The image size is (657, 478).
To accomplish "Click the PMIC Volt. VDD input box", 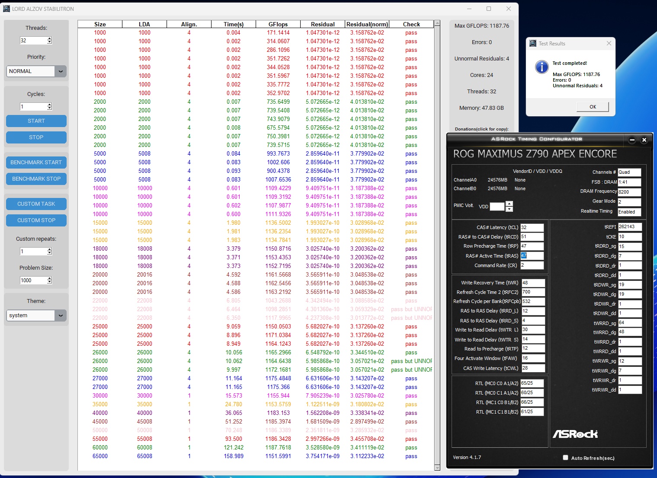I will [x=497, y=207].
